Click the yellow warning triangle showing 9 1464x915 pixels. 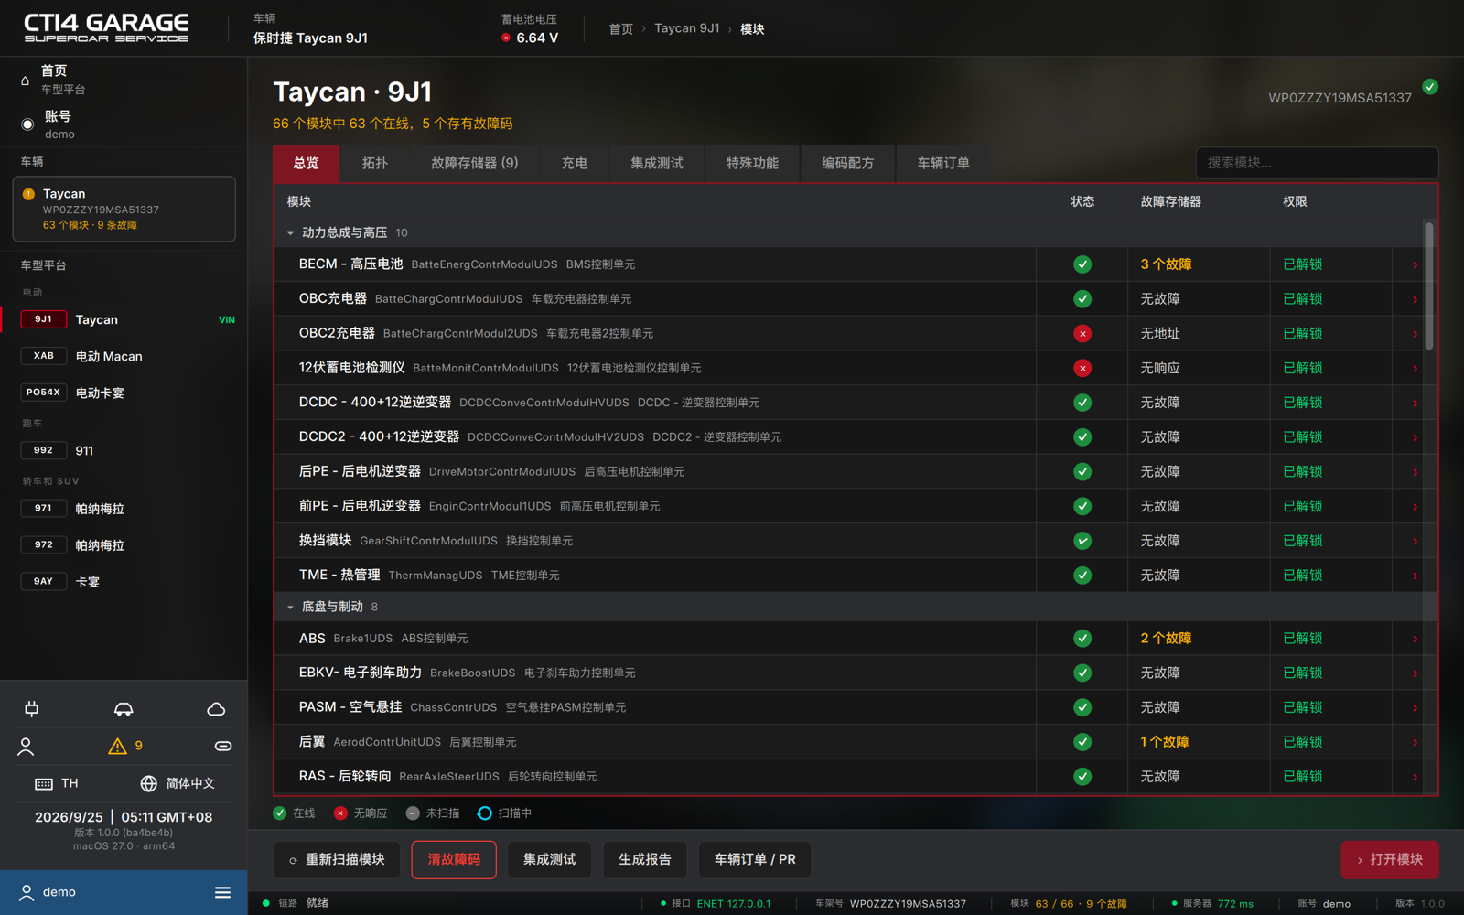[117, 747]
